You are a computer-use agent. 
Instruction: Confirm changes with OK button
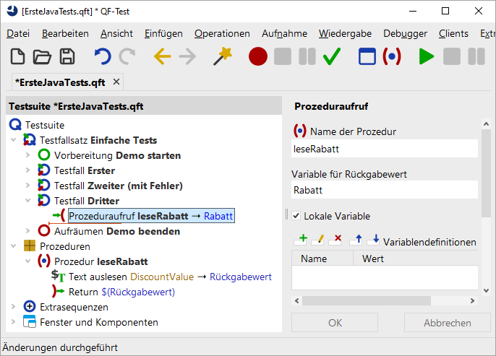point(335,323)
